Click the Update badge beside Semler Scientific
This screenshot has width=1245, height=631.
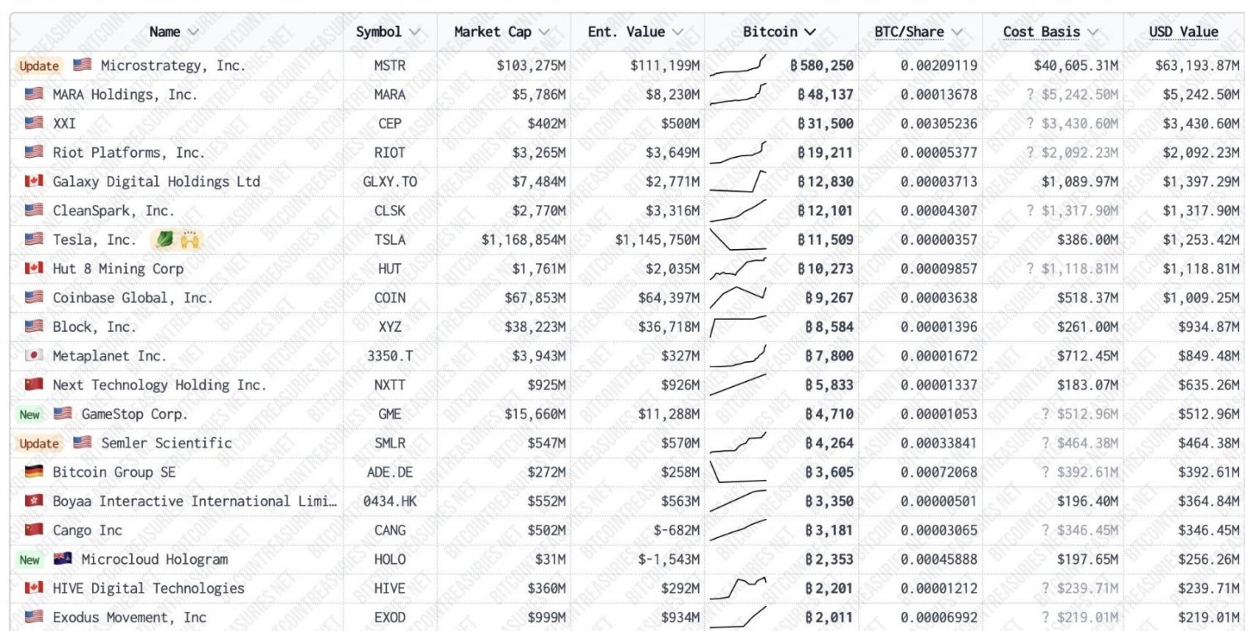(x=39, y=443)
